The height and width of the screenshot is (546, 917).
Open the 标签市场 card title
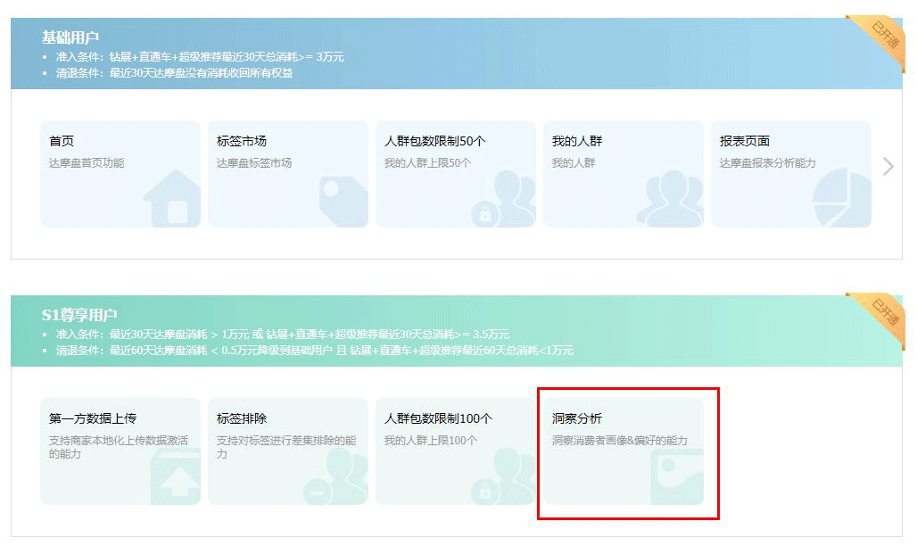pos(241,141)
